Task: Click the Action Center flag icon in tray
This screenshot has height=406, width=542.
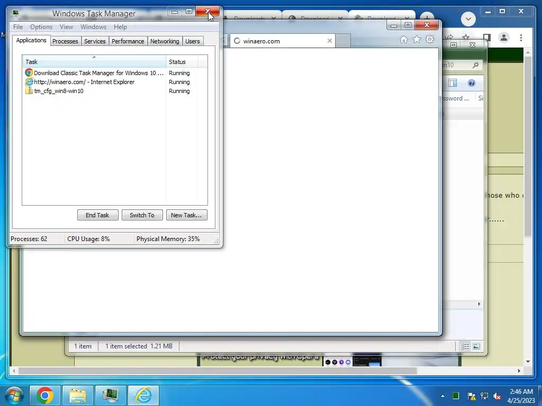Action: pyautogui.click(x=471, y=396)
